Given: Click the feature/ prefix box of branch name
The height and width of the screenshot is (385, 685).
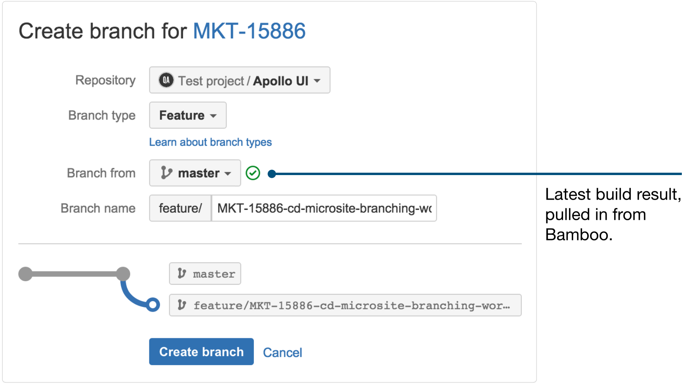Looking at the screenshot, I should (180, 208).
